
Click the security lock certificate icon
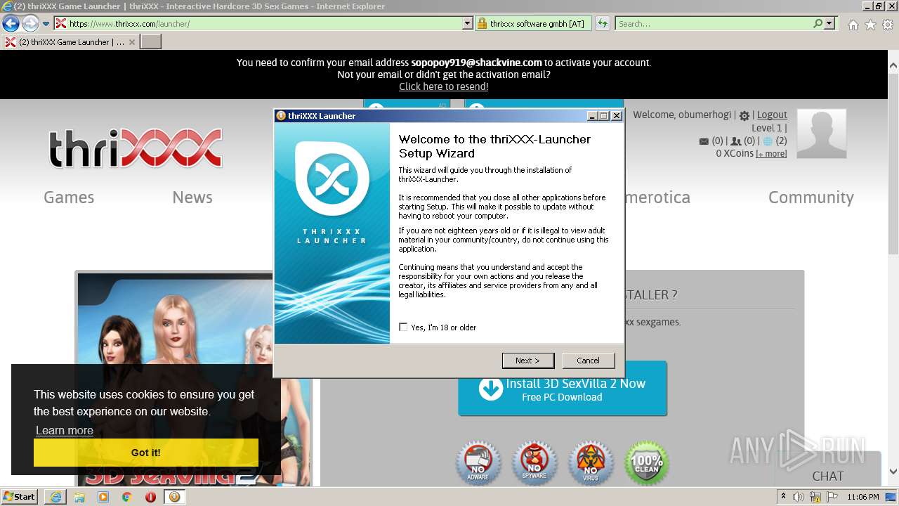[x=482, y=24]
